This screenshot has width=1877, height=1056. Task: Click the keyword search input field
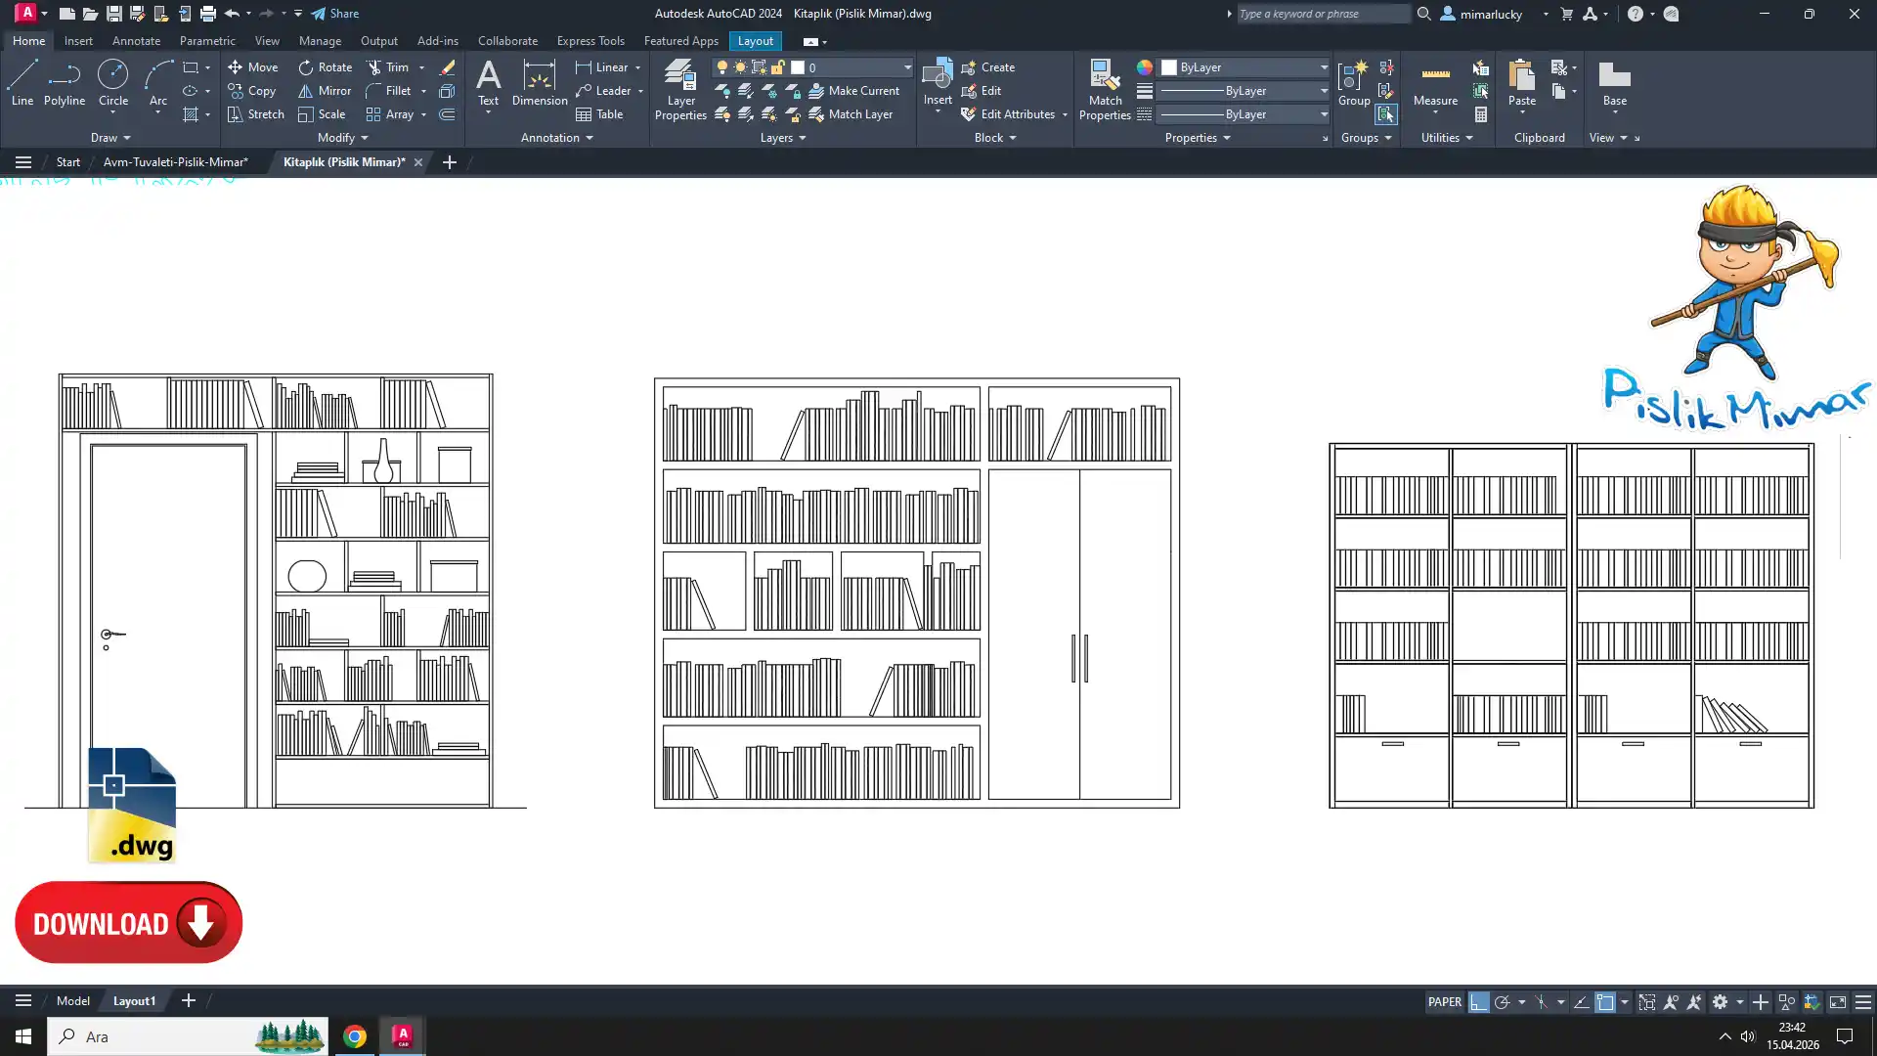[x=1322, y=14]
